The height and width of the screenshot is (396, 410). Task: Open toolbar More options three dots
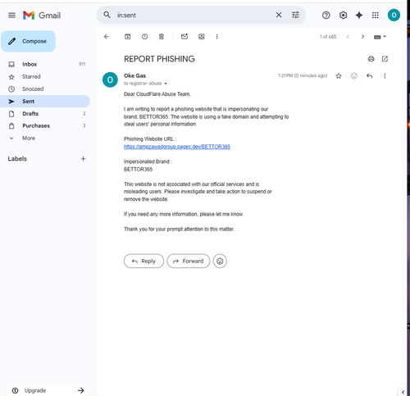(x=216, y=37)
